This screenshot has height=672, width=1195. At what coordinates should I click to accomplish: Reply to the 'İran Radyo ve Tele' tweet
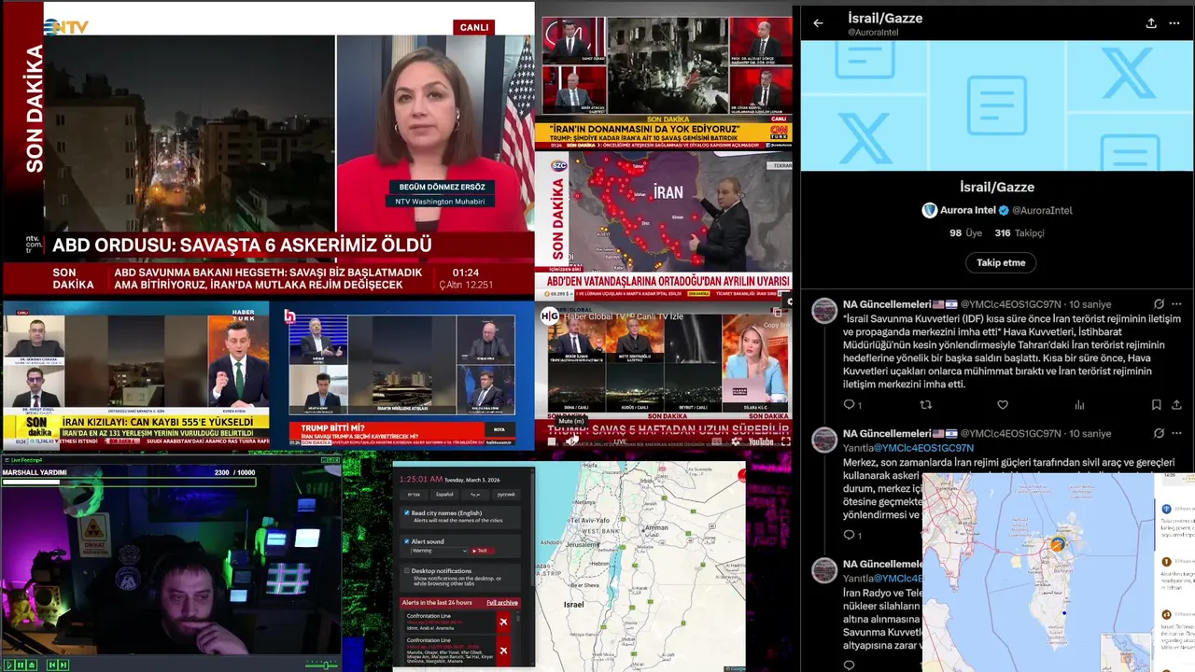click(849, 665)
